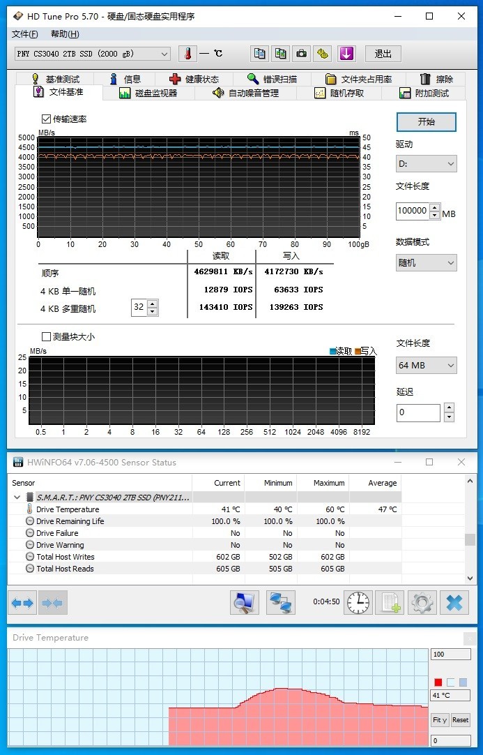The height and width of the screenshot is (755, 483).
Task: Click the HWiNFO64 title bar app icon
Action: pyautogui.click(x=18, y=462)
